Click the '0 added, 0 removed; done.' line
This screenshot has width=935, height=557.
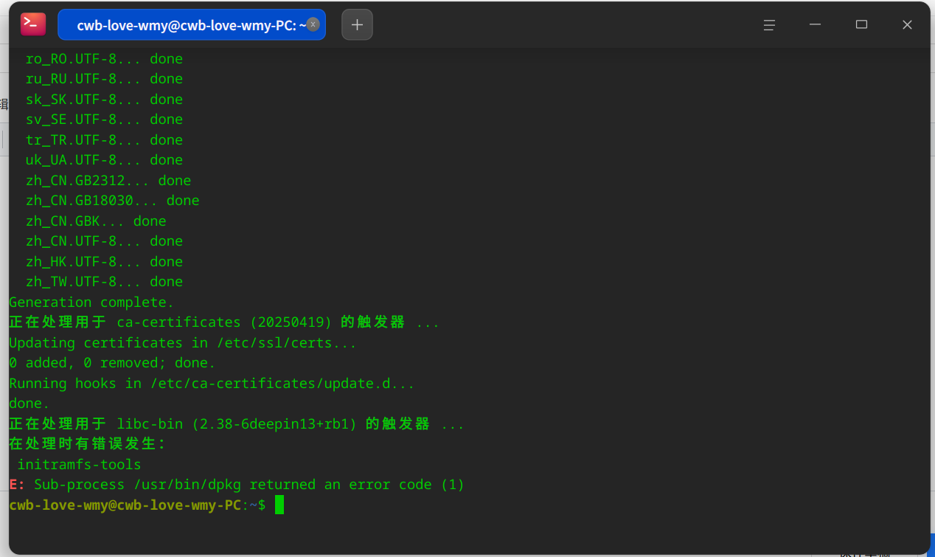click(x=112, y=363)
